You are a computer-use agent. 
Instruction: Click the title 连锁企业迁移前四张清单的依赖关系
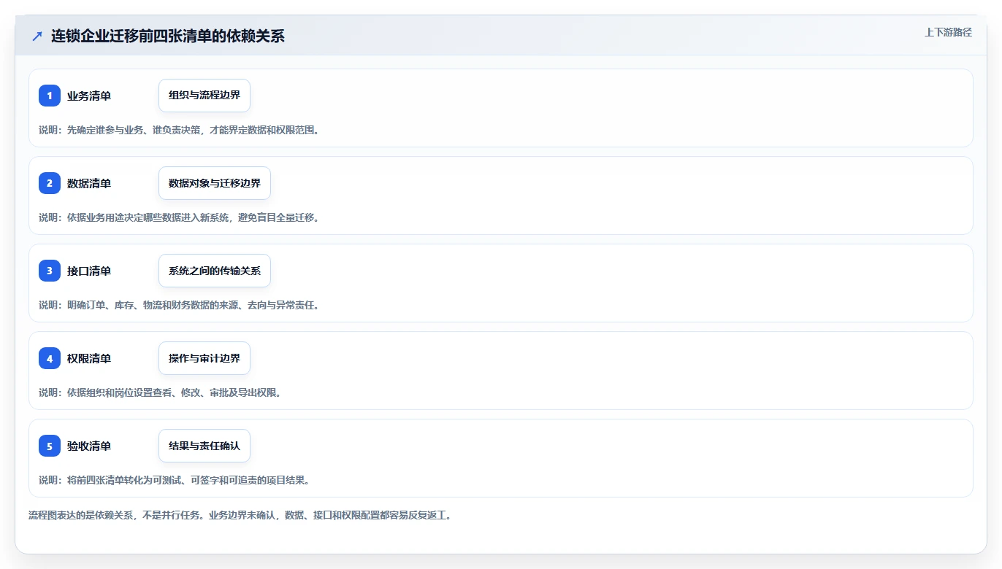click(168, 36)
